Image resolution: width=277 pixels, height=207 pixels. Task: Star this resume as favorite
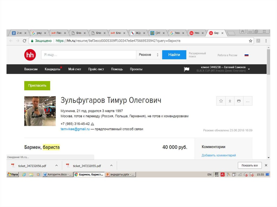pos(221,101)
